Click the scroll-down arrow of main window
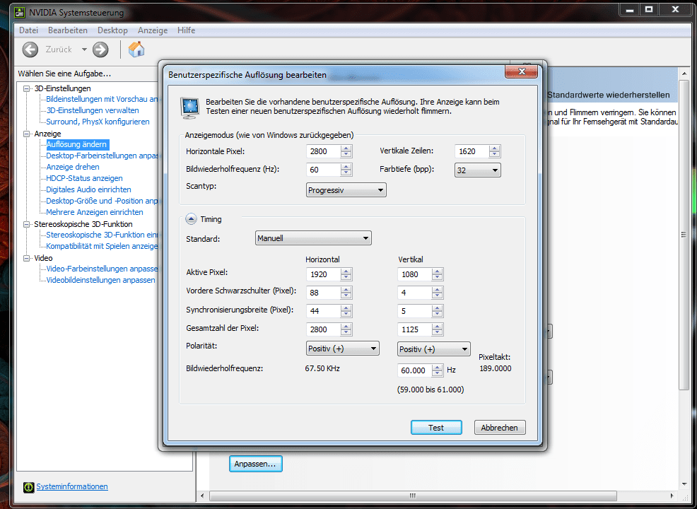Screen dimensions: 697x509 [x=684, y=484]
